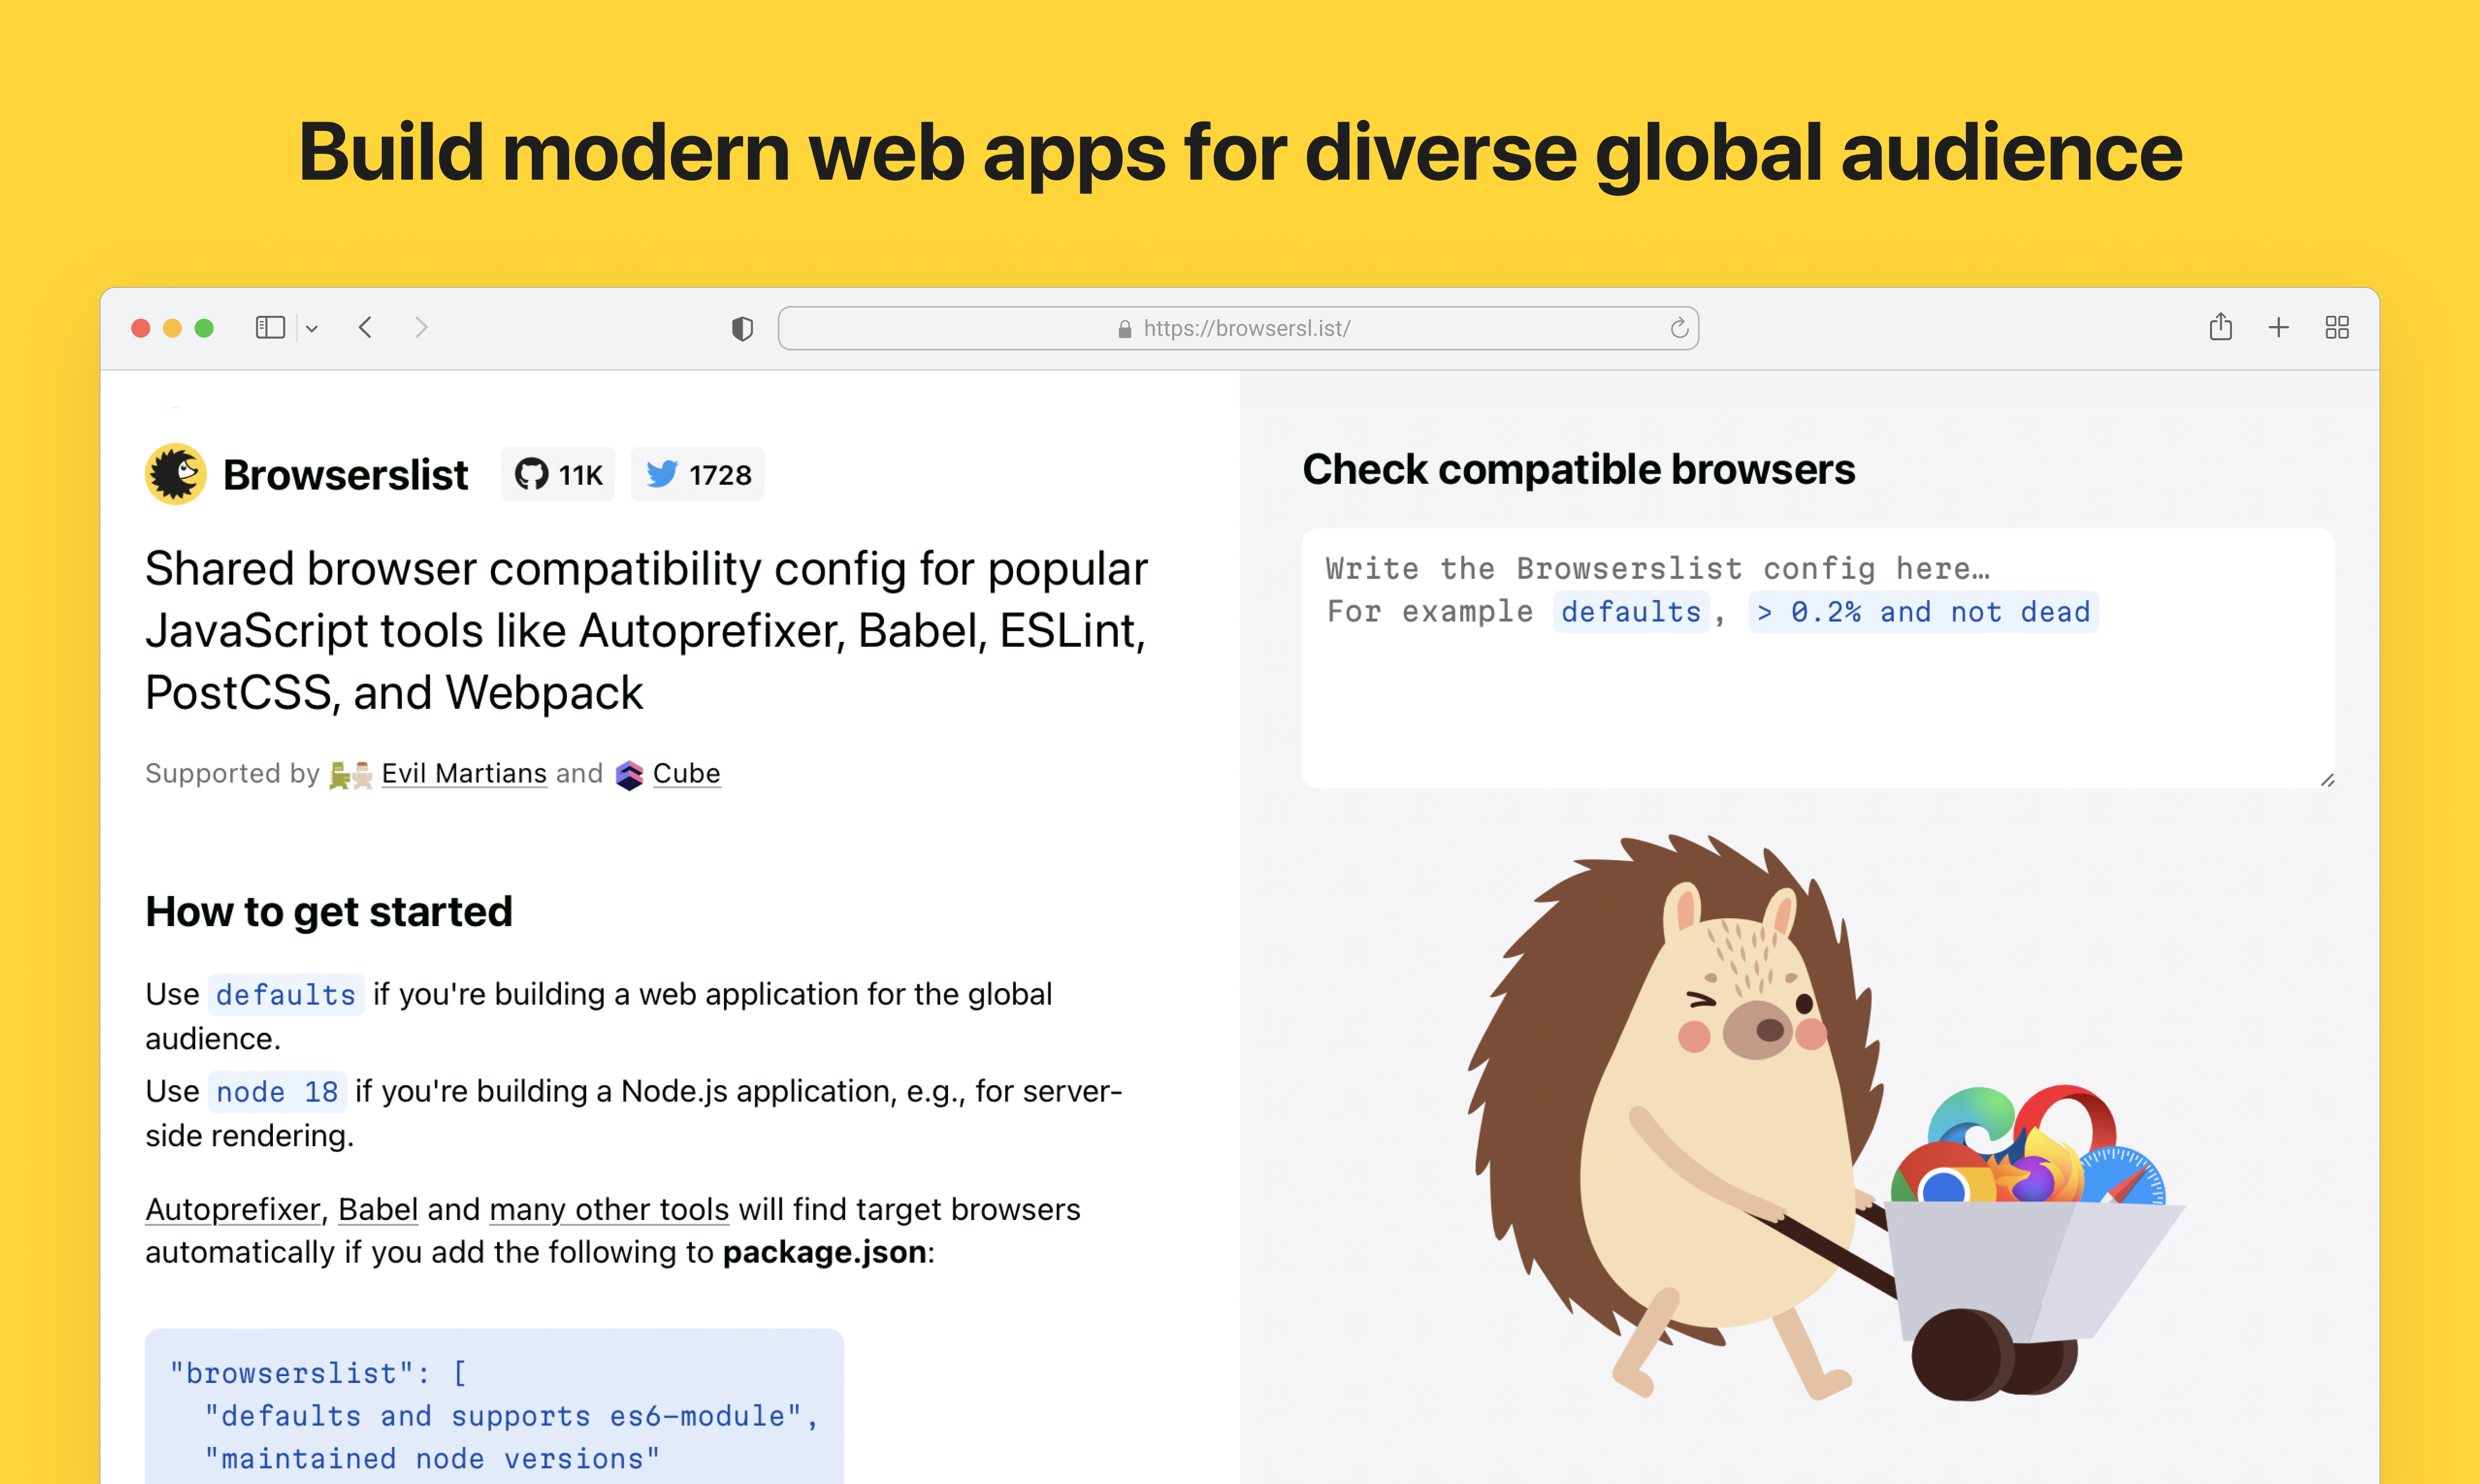
Task: Click the privacy shield icon
Action: coord(742,328)
